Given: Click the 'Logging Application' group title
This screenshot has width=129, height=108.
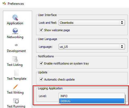Looking at the screenshot, I should coord(50,88).
